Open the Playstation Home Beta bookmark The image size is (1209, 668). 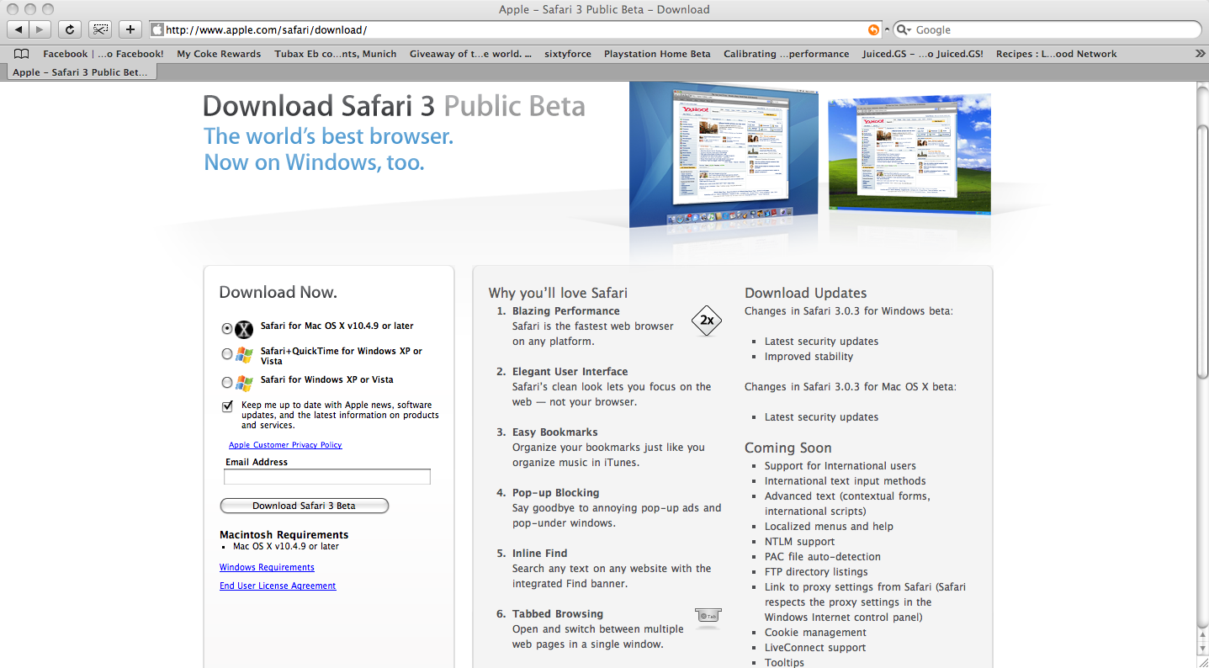657,54
